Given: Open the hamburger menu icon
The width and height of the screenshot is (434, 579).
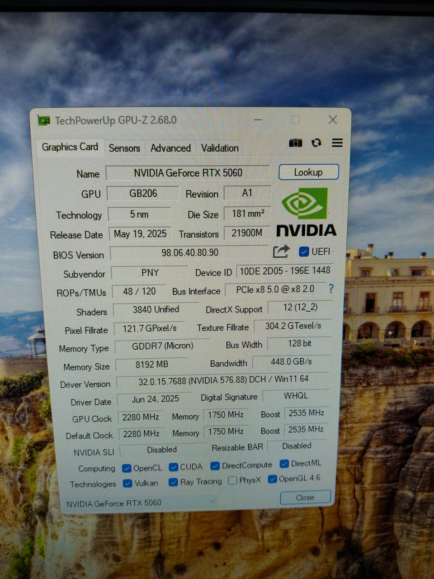Looking at the screenshot, I should click(x=337, y=143).
